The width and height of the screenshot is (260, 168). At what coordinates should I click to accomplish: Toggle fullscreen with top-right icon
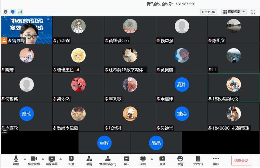pyautogui.click(x=253, y=12)
